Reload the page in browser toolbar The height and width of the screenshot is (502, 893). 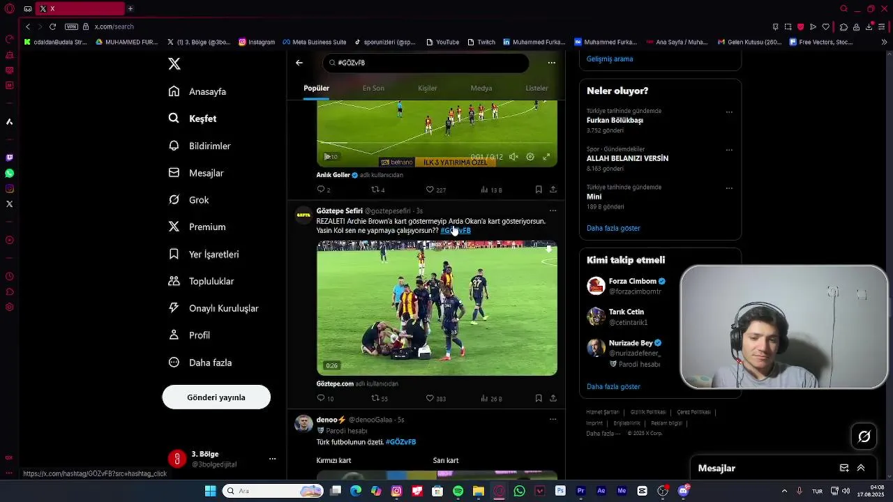(x=52, y=26)
